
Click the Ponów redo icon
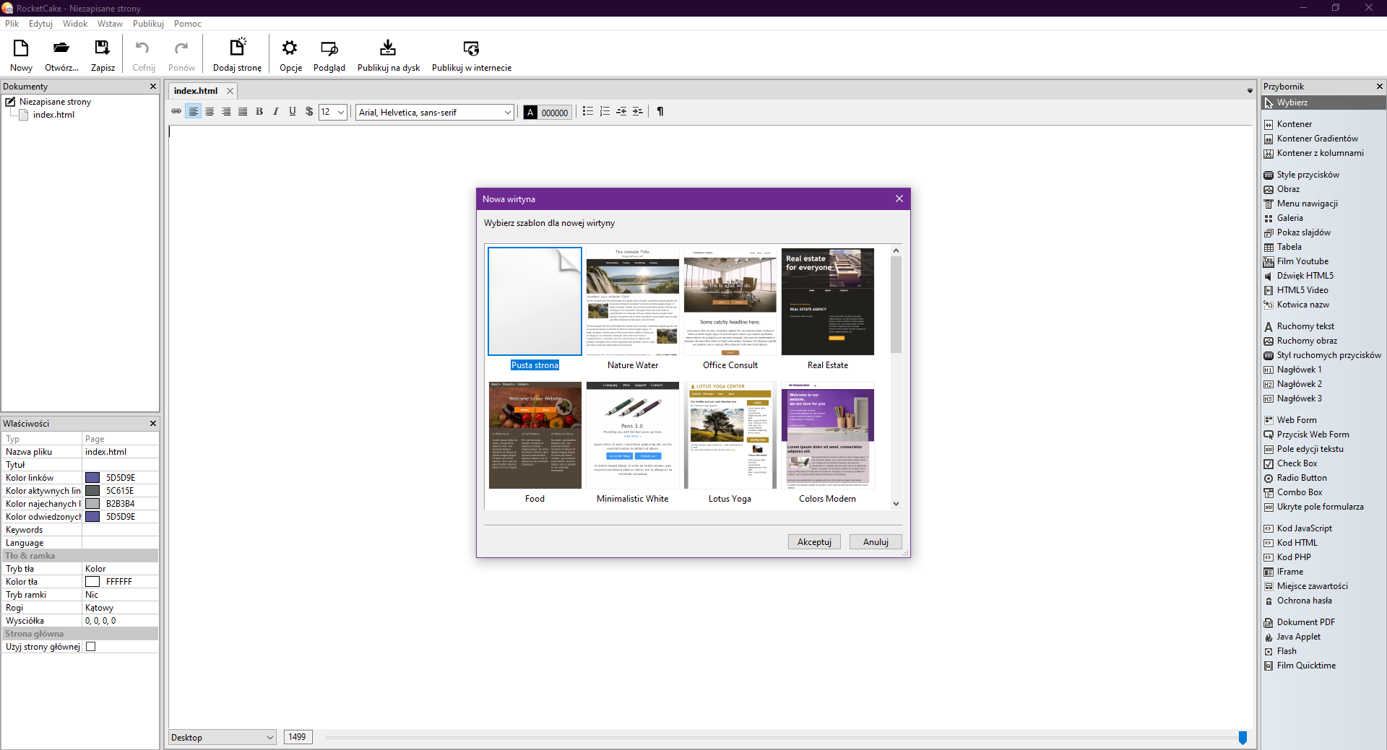pos(181,48)
